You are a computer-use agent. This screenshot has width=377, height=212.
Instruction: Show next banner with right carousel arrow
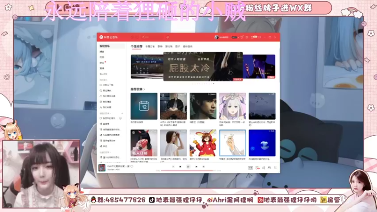tap(272, 66)
